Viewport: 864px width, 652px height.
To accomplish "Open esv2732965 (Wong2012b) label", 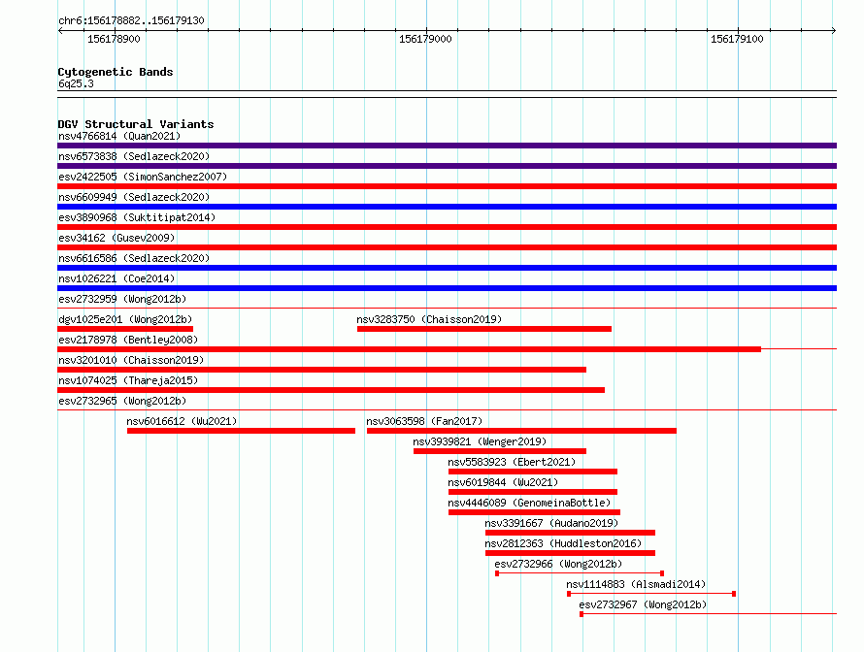I will coord(122,401).
